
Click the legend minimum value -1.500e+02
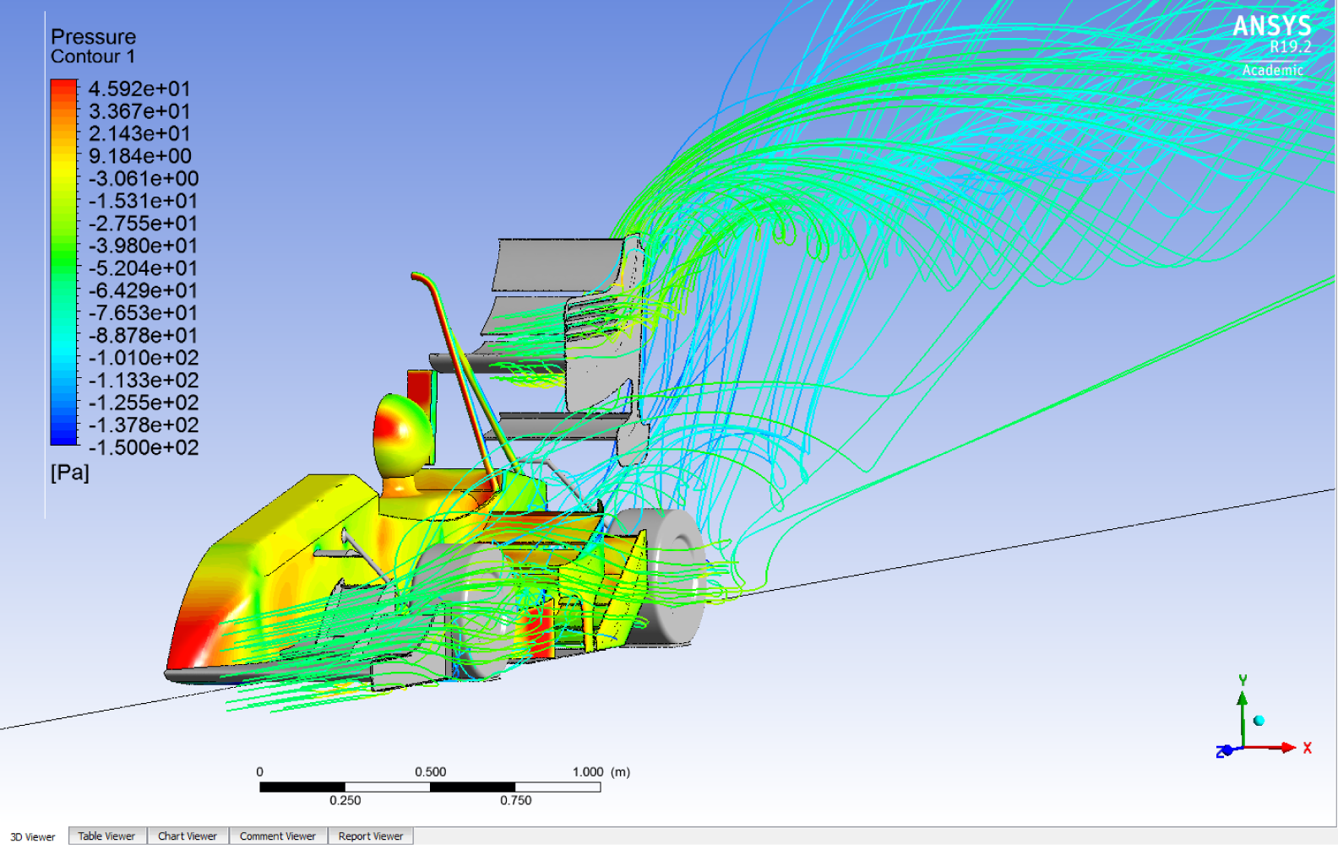point(144,447)
